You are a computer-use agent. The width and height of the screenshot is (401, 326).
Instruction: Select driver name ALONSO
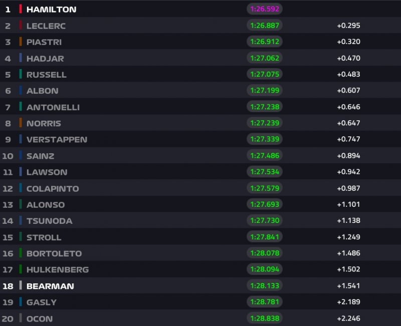coord(46,205)
